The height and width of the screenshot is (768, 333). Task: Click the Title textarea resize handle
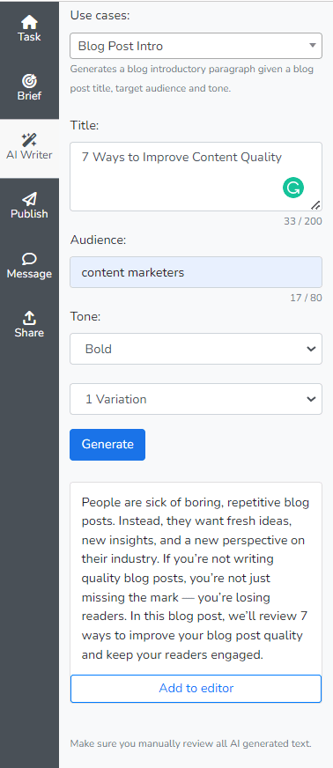pyautogui.click(x=315, y=205)
